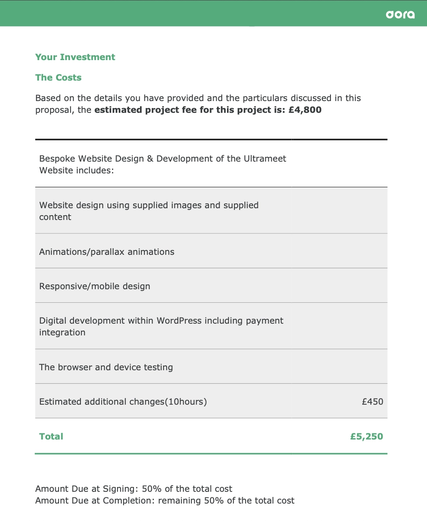427x524 pixels.
Task: Click the green header banner
Action: coord(213,13)
